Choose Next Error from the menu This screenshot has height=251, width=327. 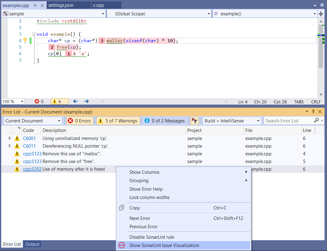coord(184,218)
